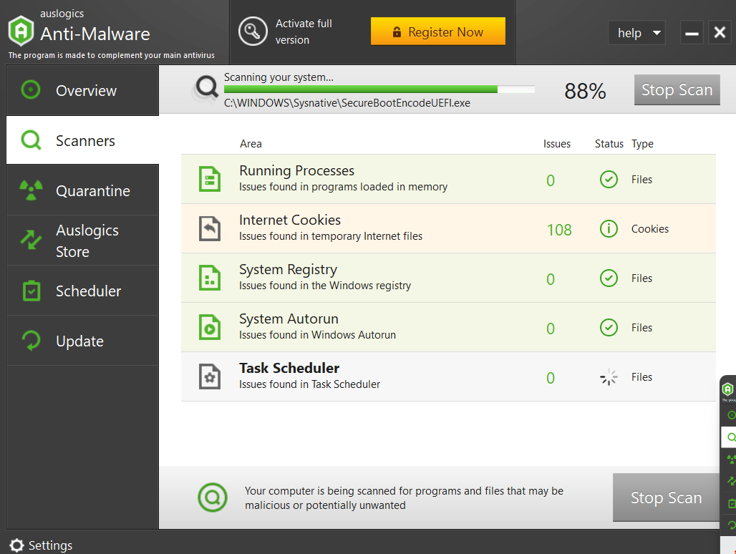
Task: Click the Running Processes document icon
Action: [209, 179]
